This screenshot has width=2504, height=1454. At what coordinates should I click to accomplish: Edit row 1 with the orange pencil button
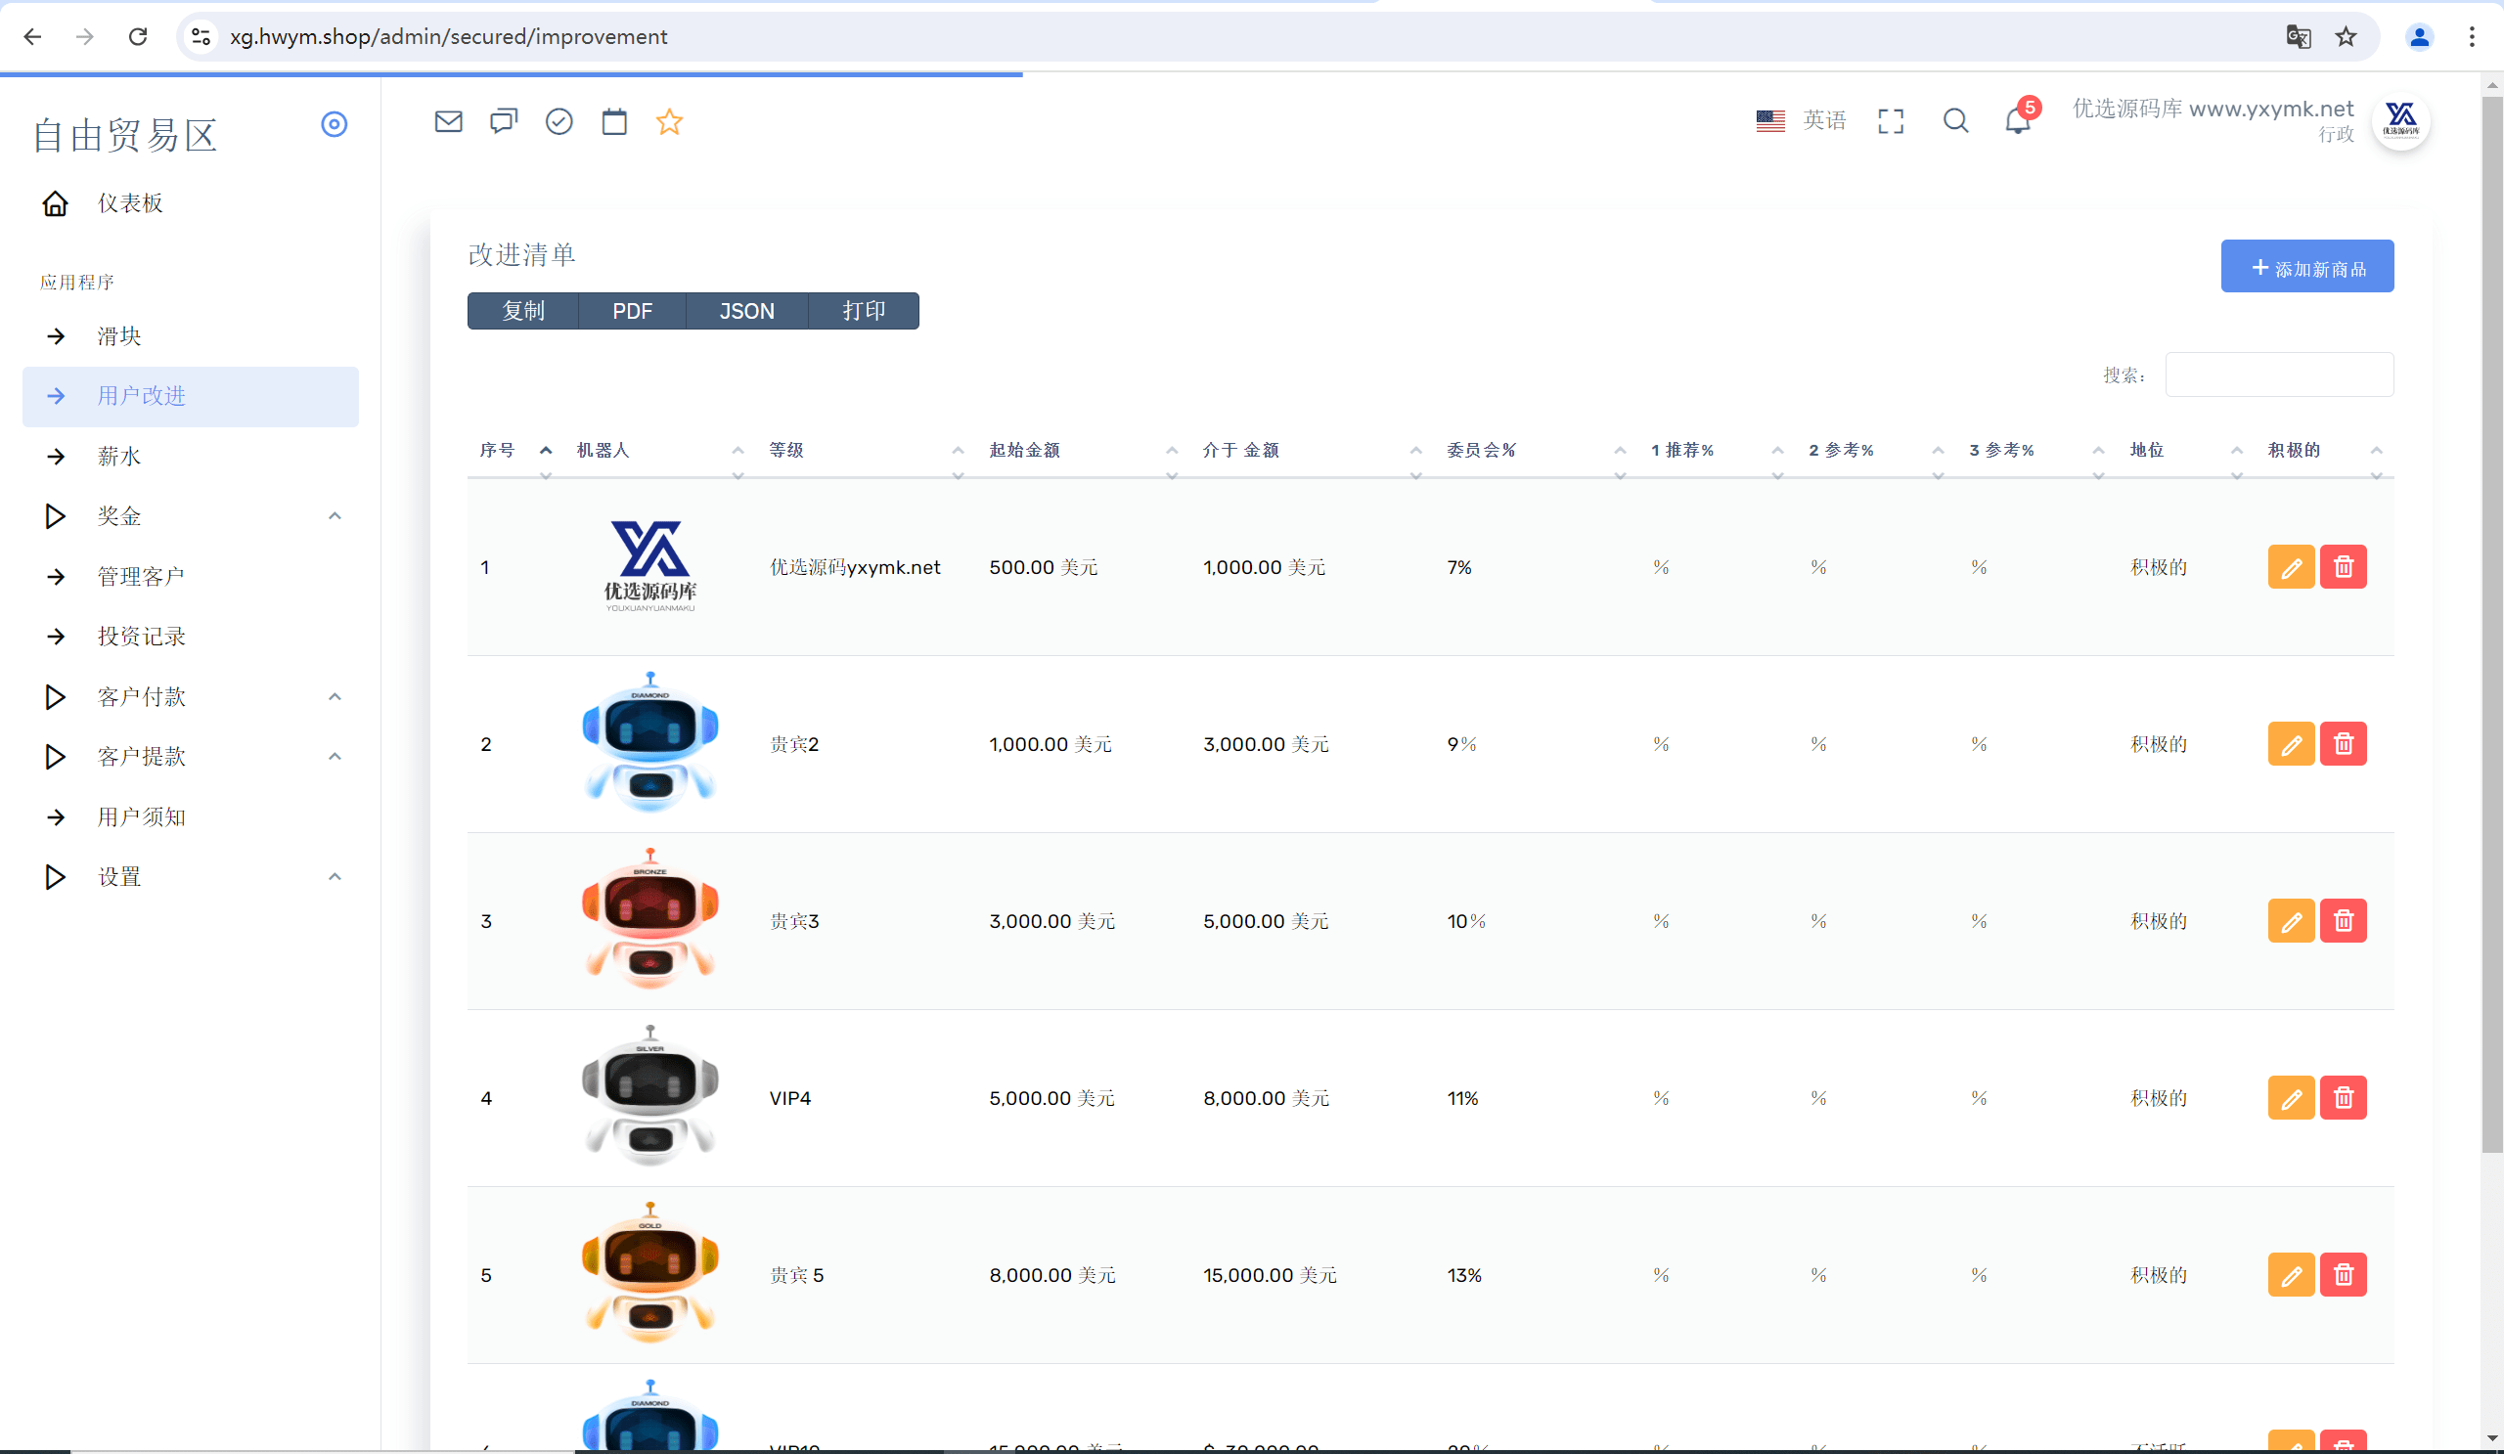[x=2292, y=567]
